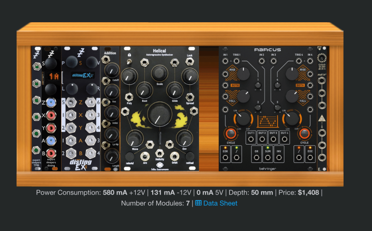The image size is (372, 231).
Task: Click the OUT 1 jack on Abacus
Action: pos(251,139)
